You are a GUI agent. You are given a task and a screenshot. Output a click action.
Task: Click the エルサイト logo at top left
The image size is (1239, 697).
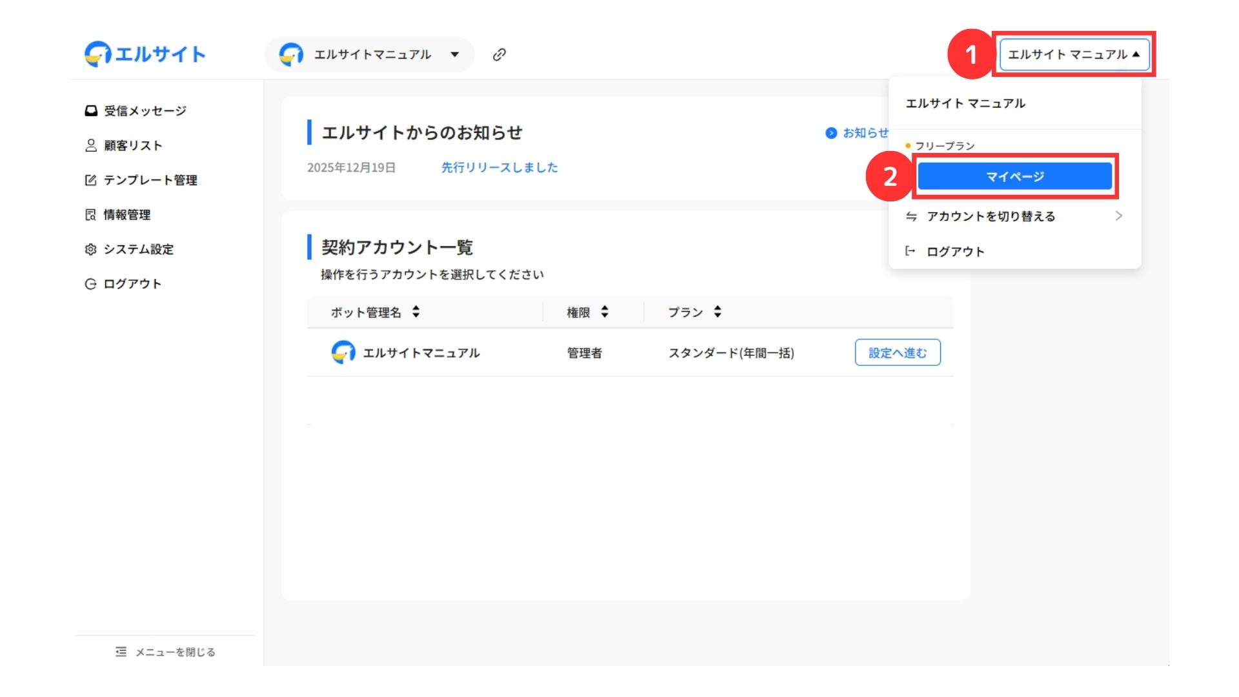coord(145,54)
